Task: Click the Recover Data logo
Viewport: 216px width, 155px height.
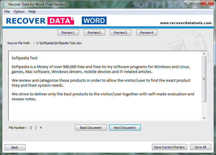Action: 40,21
